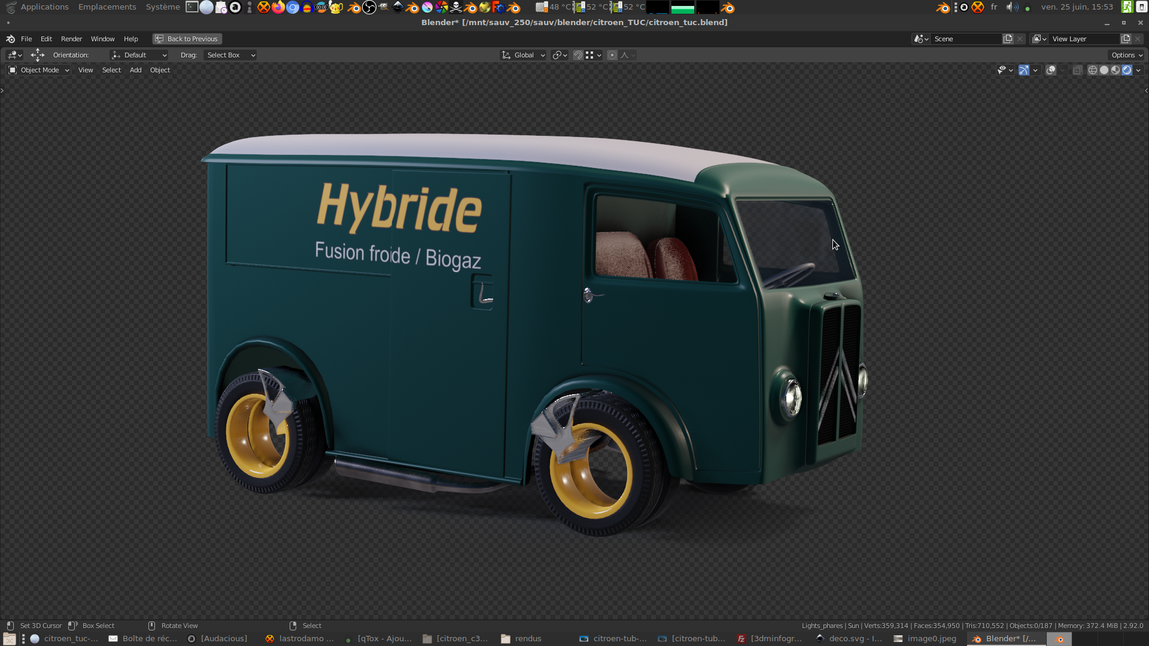The height and width of the screenshot is (646, 1149).
Task: Click the fr keyboard layout indicator
Action: (994, 7)
